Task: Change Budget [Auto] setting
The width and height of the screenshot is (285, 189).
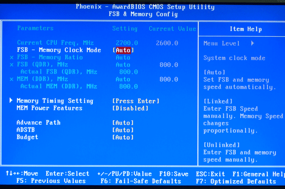Action: coord(123,137)
